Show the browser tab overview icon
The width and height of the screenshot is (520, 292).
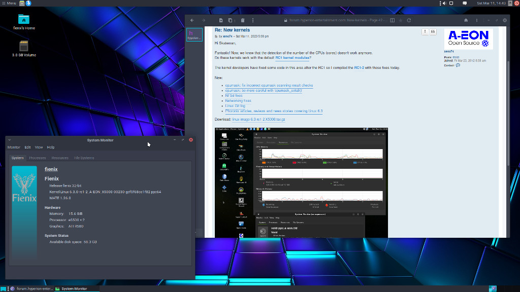[x=231, y=20]
